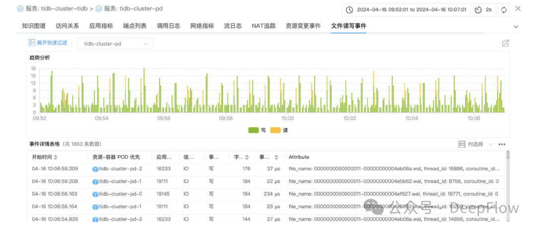
Task: Click the 服务: tidb-cluster-tidb breadcrumb link
Action: (57, 9)
